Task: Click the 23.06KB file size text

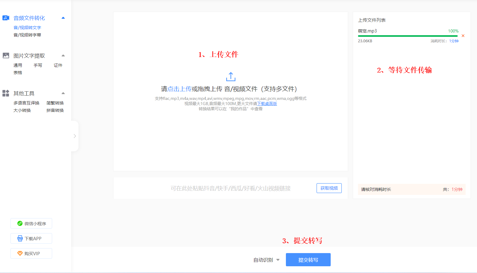Action: click(x=365, y=41)
